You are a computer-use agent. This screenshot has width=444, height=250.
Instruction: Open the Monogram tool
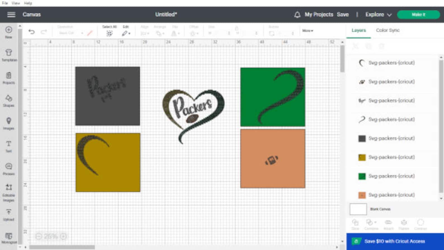9,238
